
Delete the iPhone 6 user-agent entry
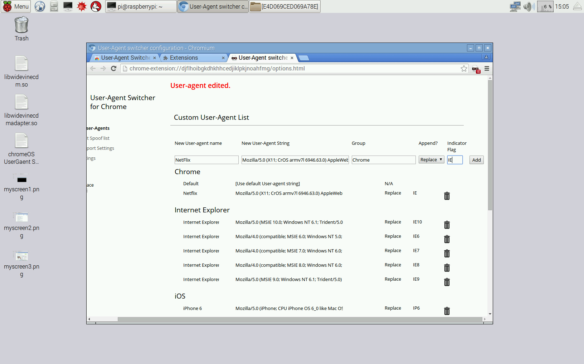click(x=447, y=311)
